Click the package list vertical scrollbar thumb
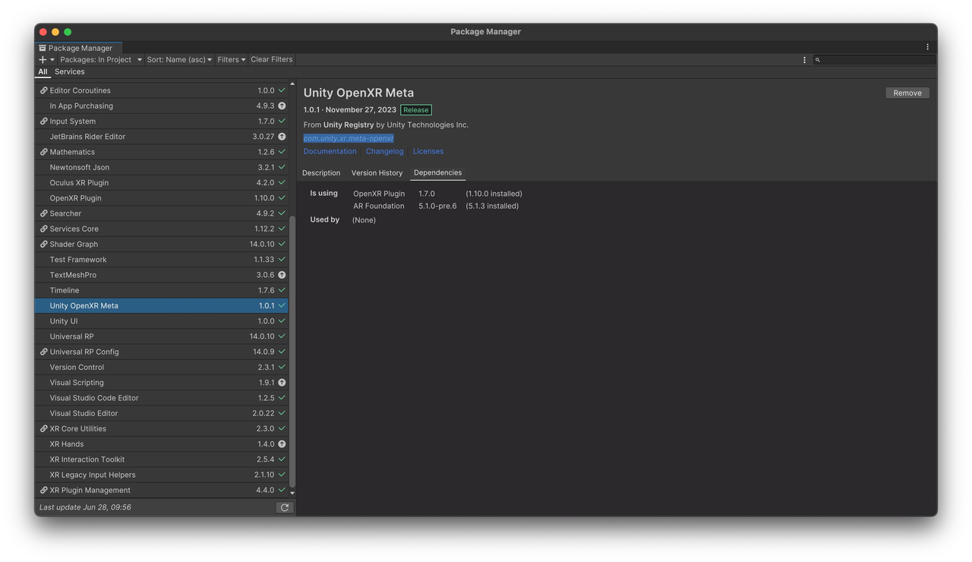Screen dimensions: 972x562 [292, 352]
